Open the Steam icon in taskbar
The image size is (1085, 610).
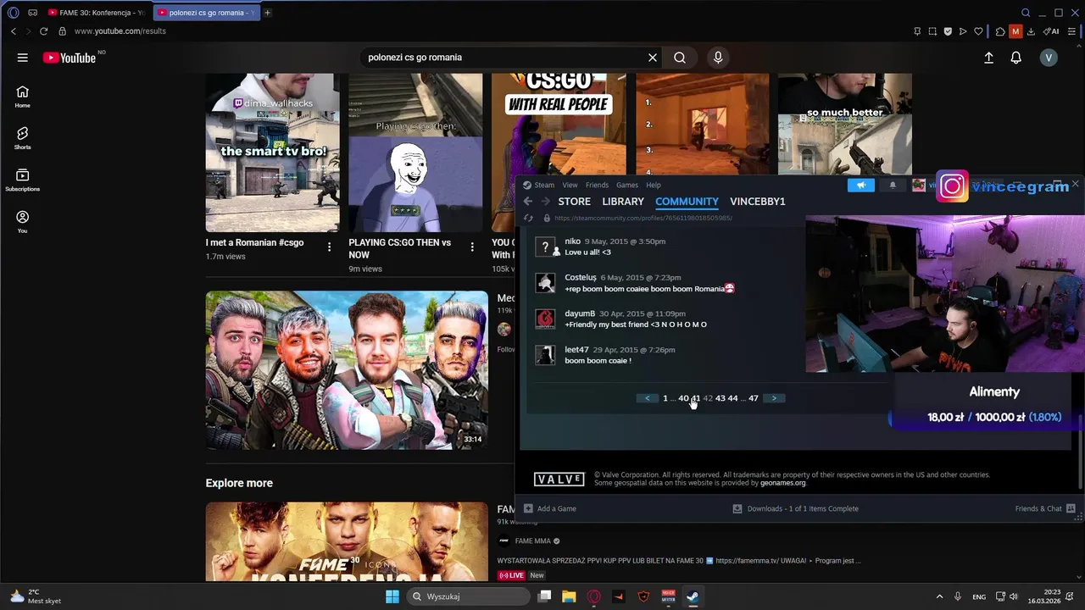coord(693,596)
